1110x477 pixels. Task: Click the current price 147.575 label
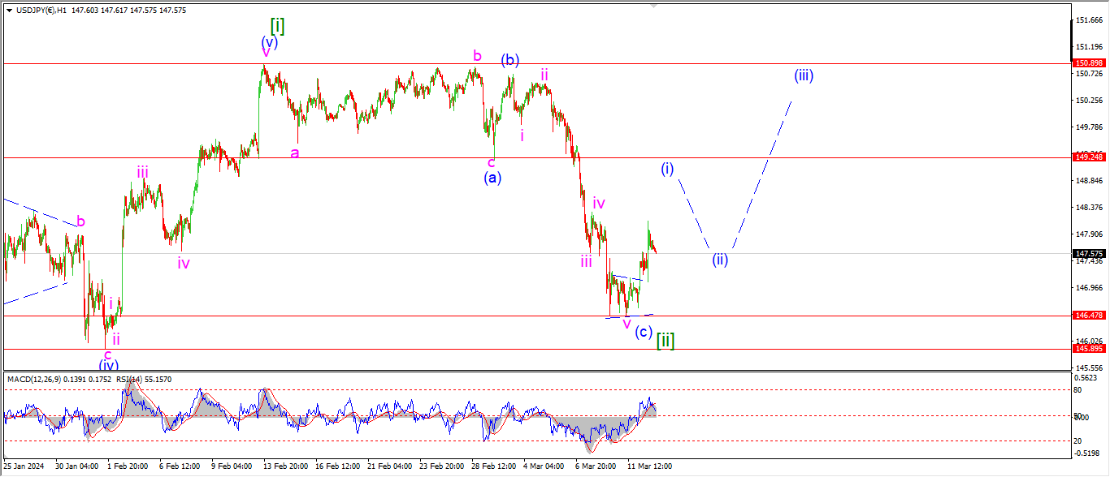(x=1089, y=253)
